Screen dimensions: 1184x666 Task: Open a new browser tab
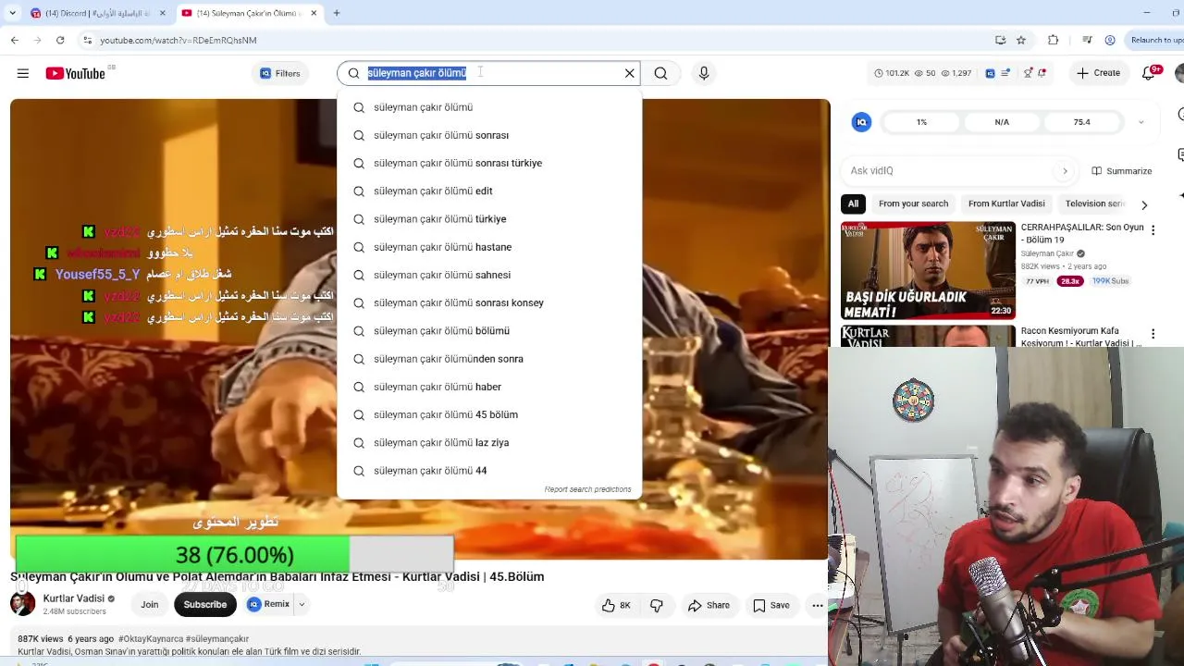tap(337, 13)
